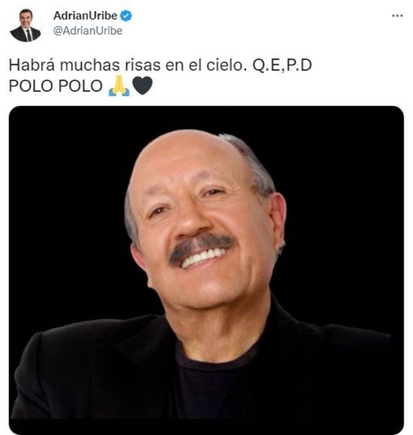Click the word 'risas' in the tweet
This screenshot has height=435, width=413.
click(143, 65)
